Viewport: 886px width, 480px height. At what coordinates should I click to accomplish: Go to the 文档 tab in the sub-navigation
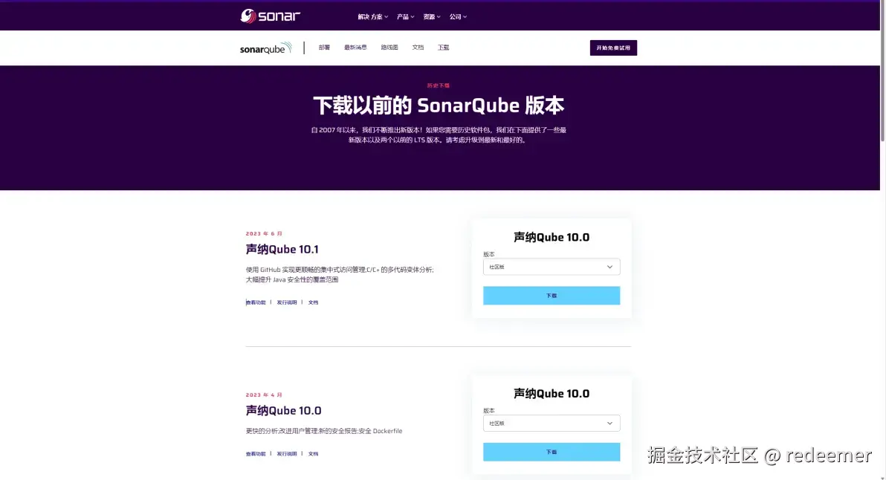[x=418, y=48]
